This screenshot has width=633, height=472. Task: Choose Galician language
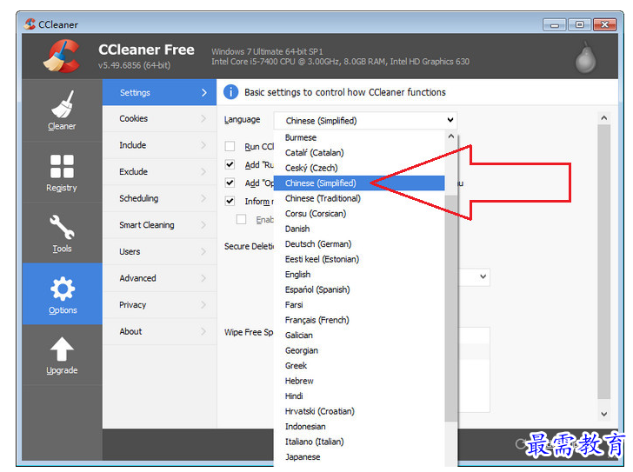tap(359, 336)
